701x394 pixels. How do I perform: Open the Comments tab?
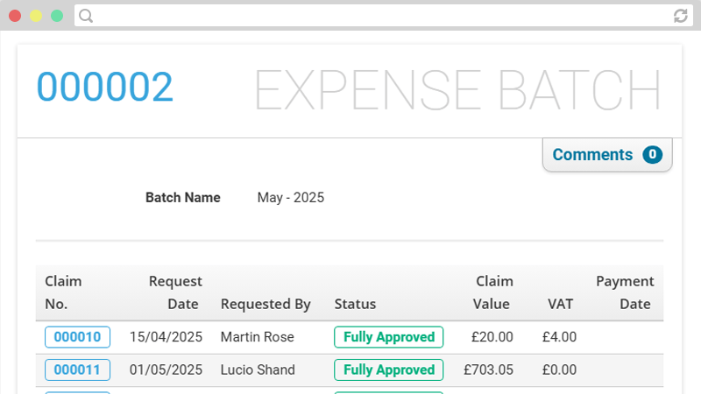607,155
